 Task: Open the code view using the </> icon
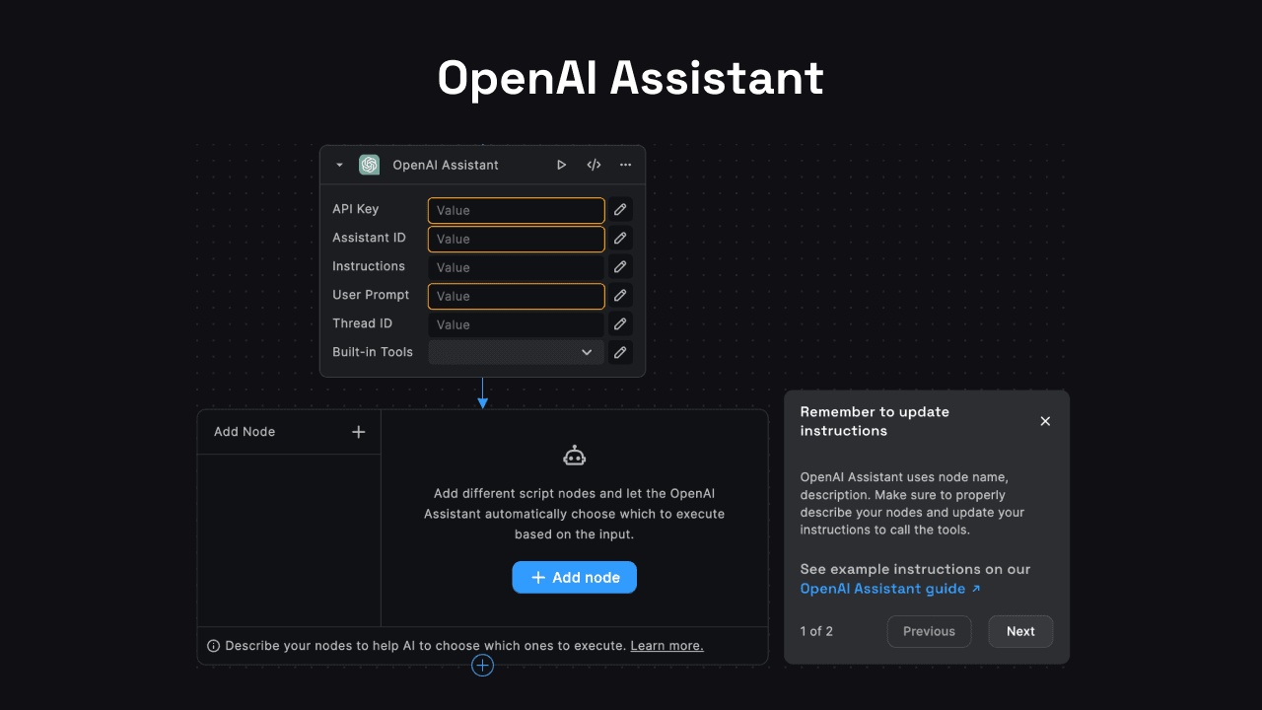pos(593,165)
